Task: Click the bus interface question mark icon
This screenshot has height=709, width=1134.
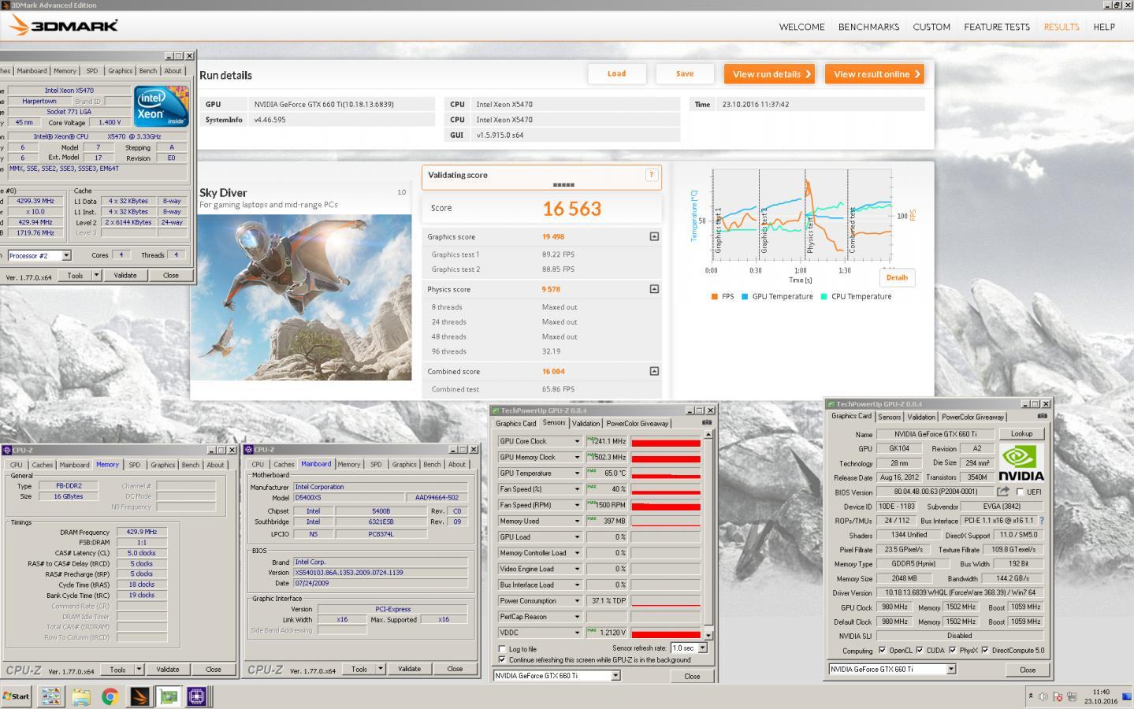Action: (x=1041, y=521)
